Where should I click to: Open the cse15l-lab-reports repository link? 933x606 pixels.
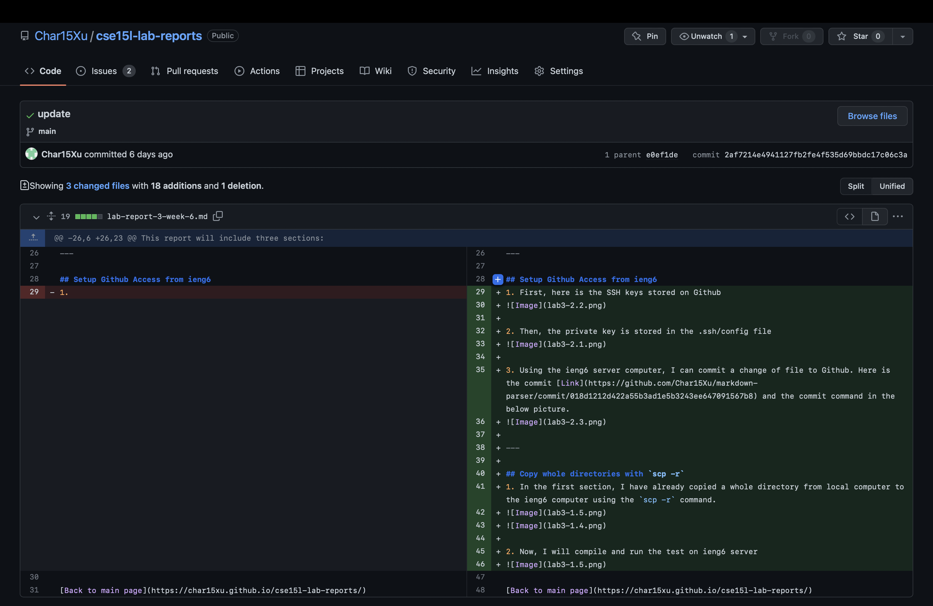[149, 36]
